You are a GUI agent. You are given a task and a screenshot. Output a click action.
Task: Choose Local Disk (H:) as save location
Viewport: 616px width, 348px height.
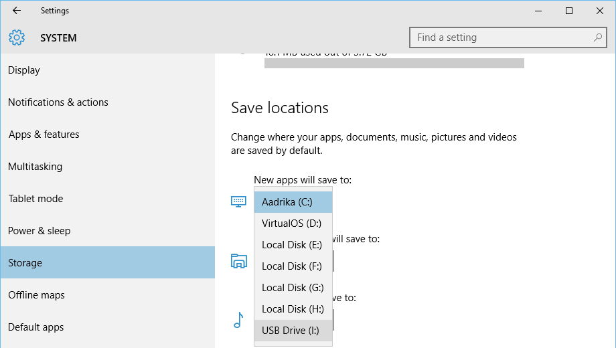pos(293,309)
